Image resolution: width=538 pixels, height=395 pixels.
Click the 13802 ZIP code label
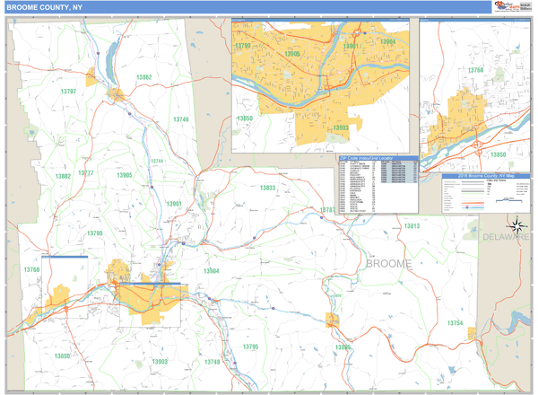tap(63, 176)
